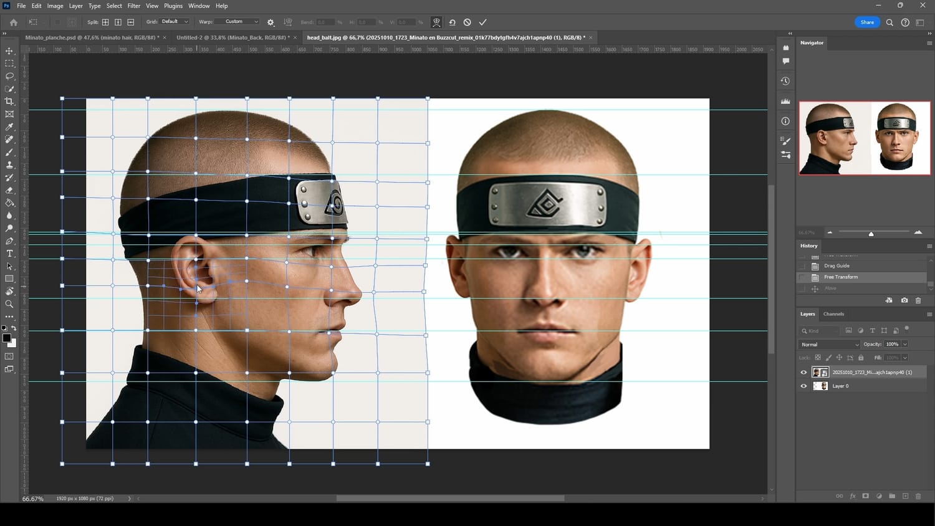
Task: Open the Filter menu
Action: 133,6
